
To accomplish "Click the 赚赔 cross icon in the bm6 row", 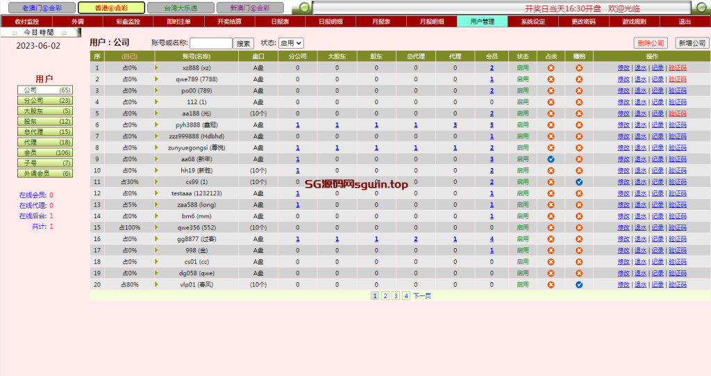I will point(579,216).
